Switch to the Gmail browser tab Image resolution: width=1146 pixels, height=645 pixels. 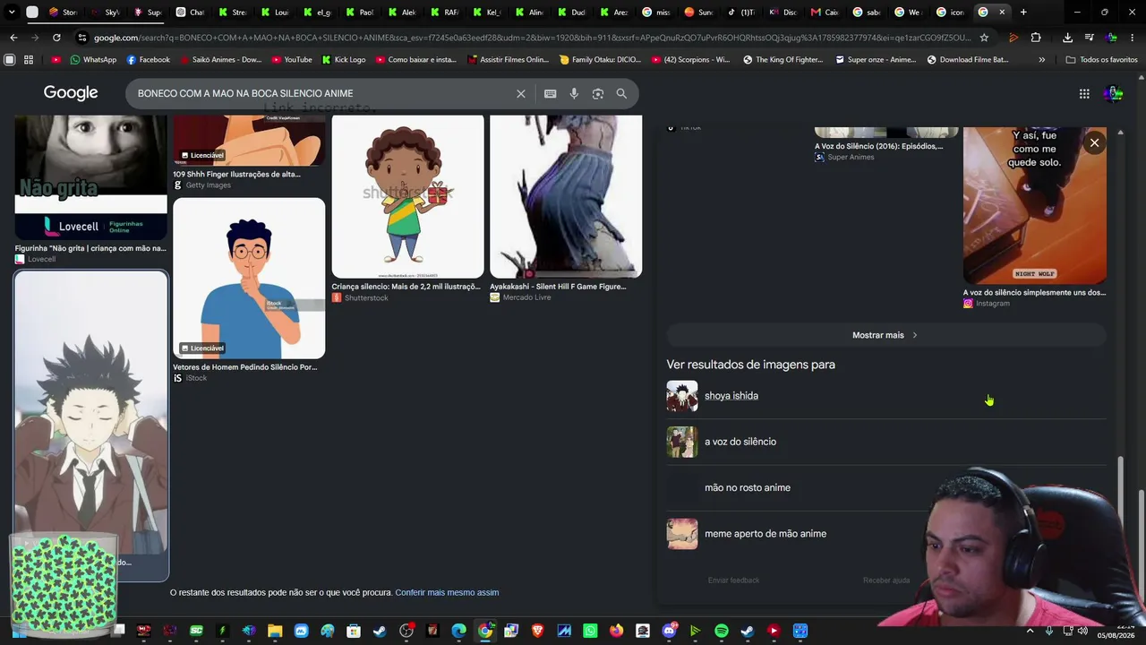click(x=824, y=13)
